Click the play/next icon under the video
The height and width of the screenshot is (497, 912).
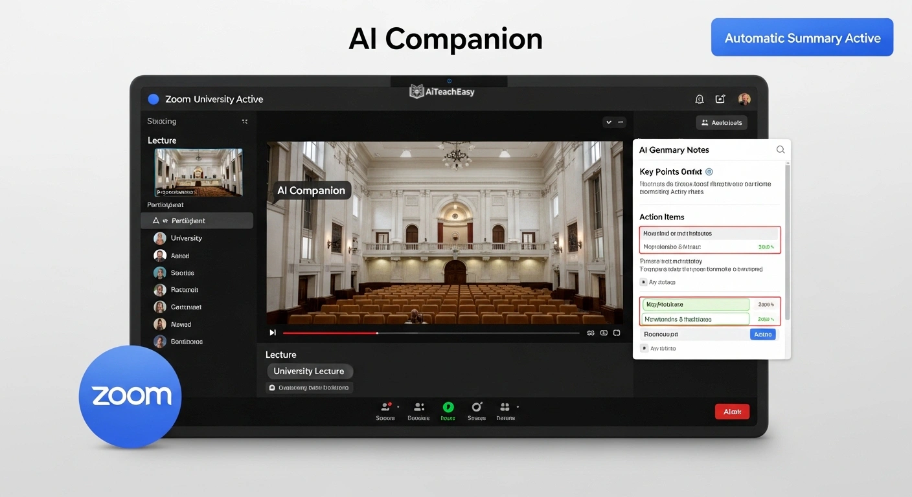[x=273, y=333]
